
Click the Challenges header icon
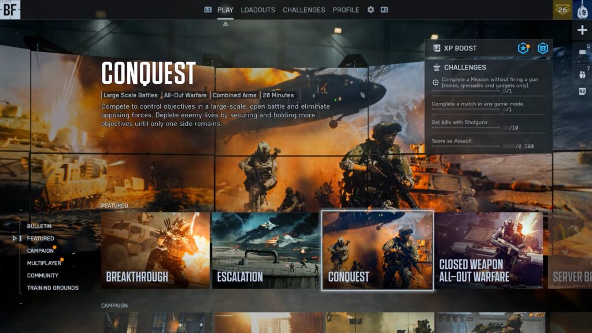tap(436, 68)
